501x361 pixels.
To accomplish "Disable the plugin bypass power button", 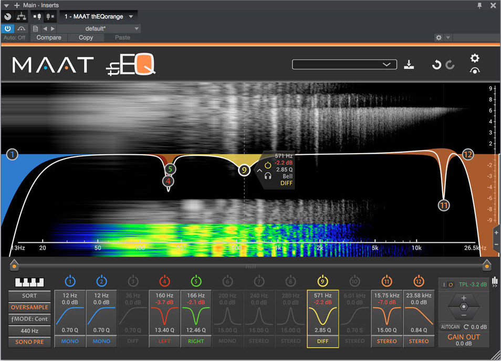I will click(8, 28).
